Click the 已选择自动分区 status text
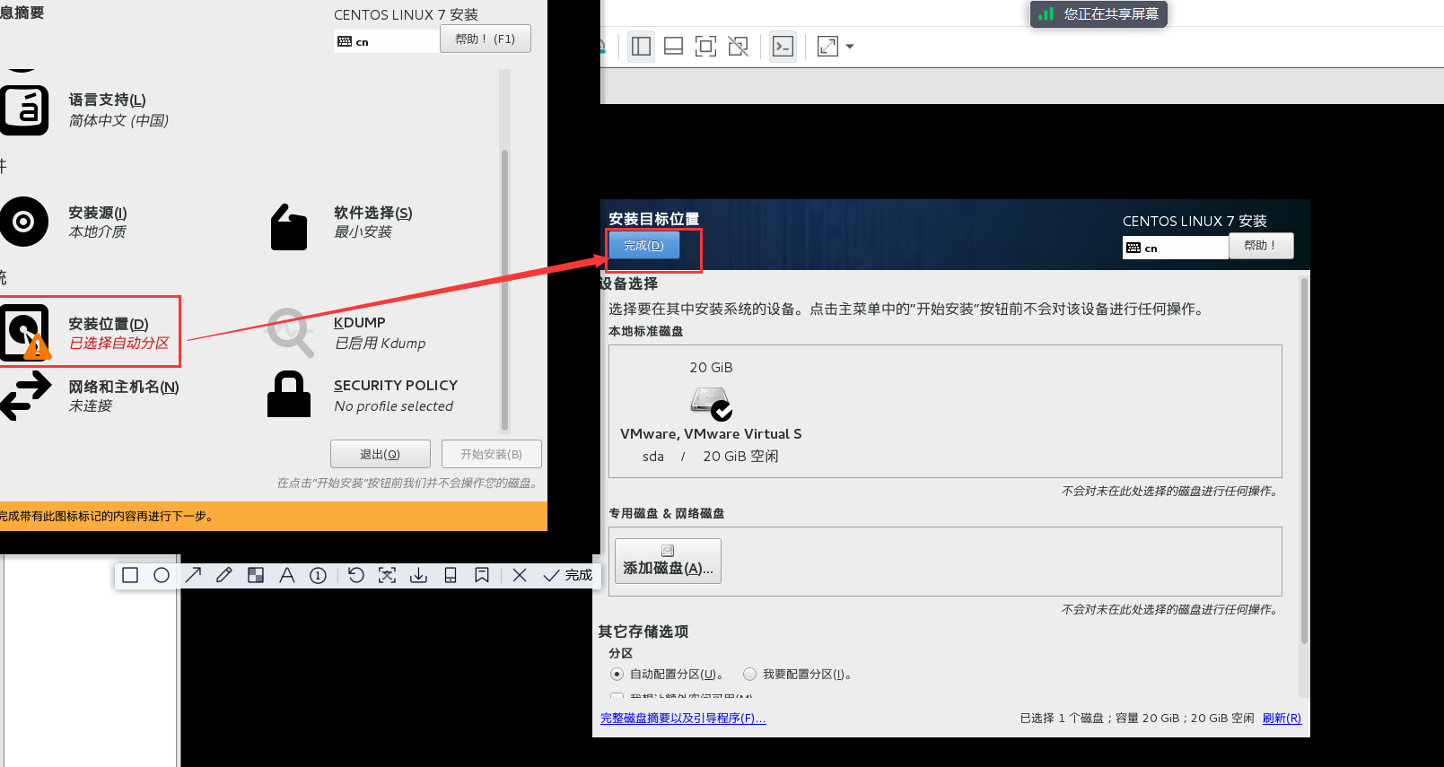The height and width of the screenshot is (767, 1444). 119,343
